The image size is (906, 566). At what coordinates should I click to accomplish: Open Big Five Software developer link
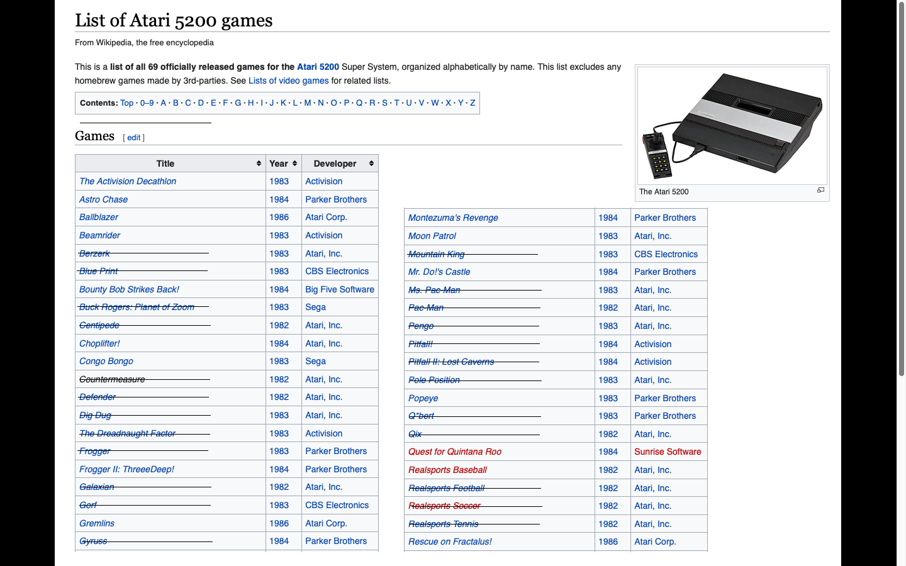point(340,289)
